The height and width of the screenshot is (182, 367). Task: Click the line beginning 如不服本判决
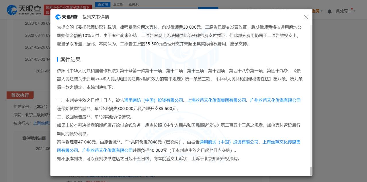click(x=148, y=159)
